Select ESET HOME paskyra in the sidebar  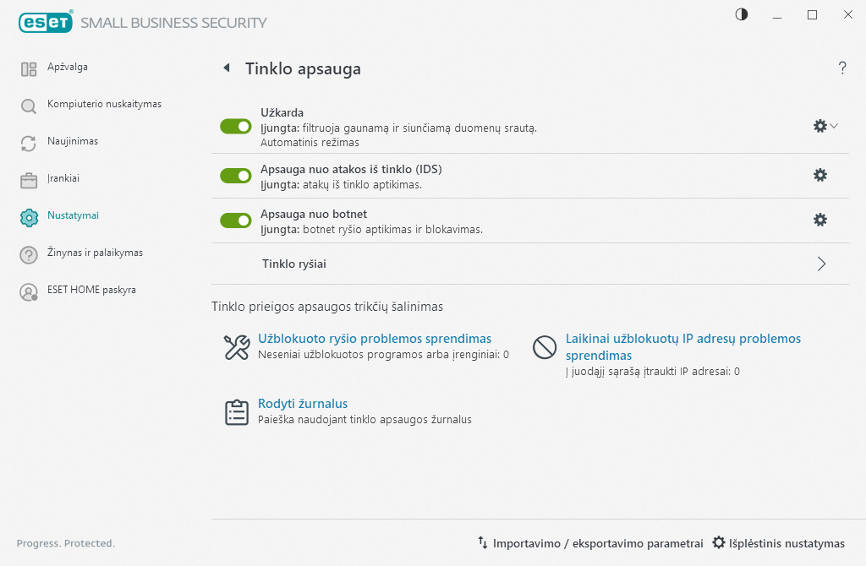click(91, 290)
